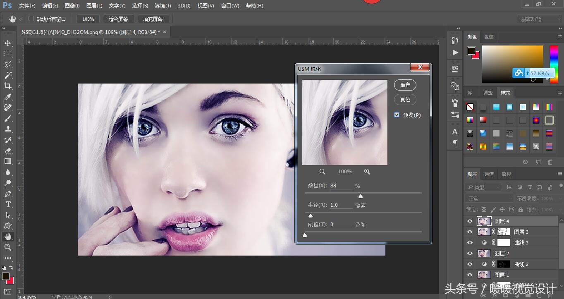This screenshot has height=299, width=564.
Task: Open the layer filter 类型 dropdown
Action: [483, 187]
